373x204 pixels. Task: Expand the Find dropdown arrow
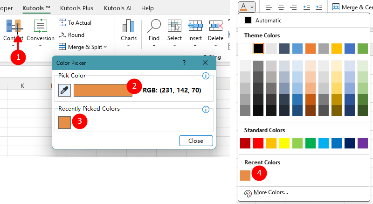click(154, 45)
